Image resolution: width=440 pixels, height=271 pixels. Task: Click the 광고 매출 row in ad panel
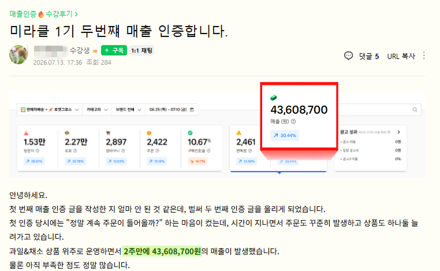[371, 142]
